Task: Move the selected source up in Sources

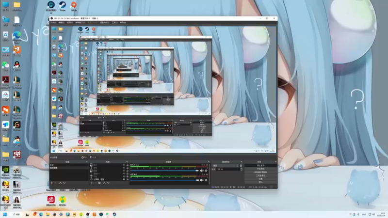Action: coord(104,183)
